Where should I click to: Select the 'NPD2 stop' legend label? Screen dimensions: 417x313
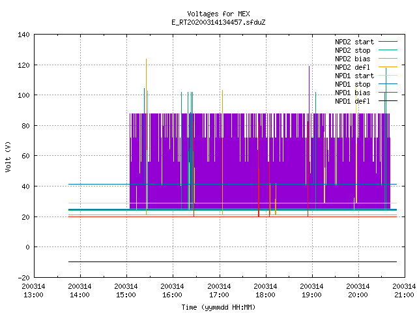tap(352, 50)
